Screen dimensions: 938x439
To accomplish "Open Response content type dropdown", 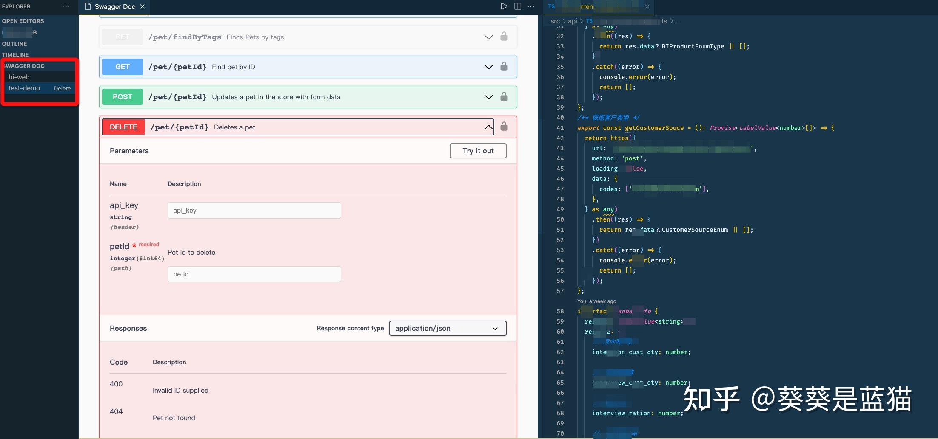I will click(448, 328).
